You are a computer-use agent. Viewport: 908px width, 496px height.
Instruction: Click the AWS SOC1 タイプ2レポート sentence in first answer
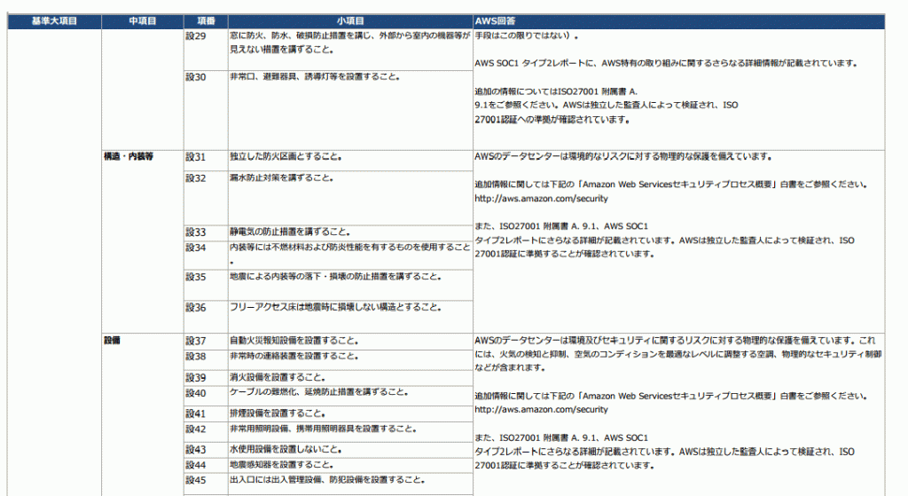[x=666, y=63]
